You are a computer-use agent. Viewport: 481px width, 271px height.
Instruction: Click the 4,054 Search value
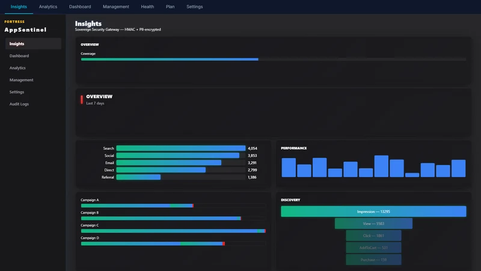point(253,148)
